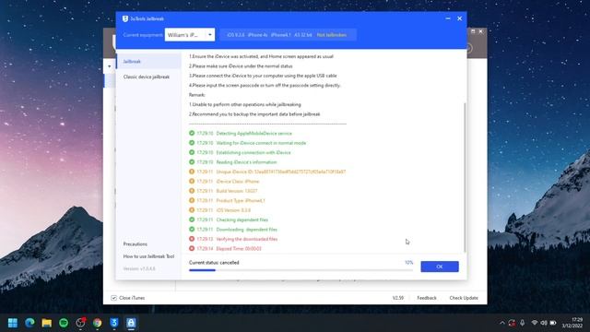Viewport: 590px width, 332px height.
Task: Click orange info icon beside Unique iDevice ID
Action: tap(192, 172)
